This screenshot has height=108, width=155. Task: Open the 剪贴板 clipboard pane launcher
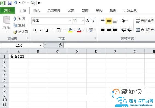pos(28,38)
